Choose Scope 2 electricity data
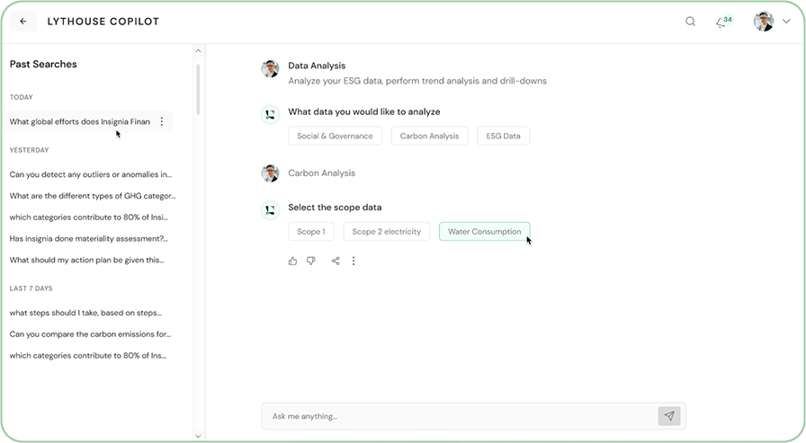The height and width of the screenshot is (443, 806). coord(387,232)
